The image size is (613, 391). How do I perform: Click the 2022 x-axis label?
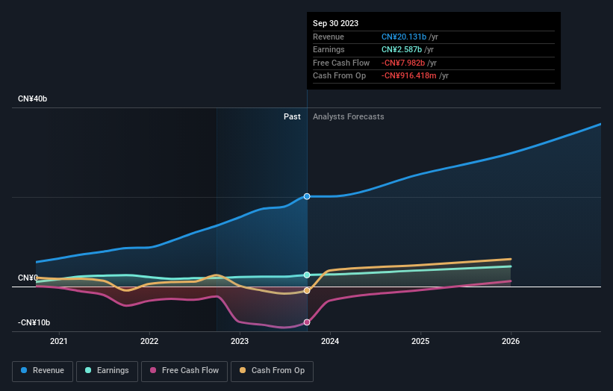tap(149, 342)
